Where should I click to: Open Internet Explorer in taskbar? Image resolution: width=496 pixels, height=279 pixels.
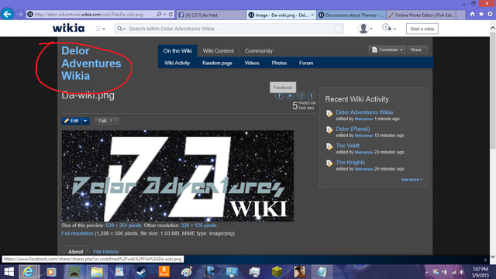28,272
